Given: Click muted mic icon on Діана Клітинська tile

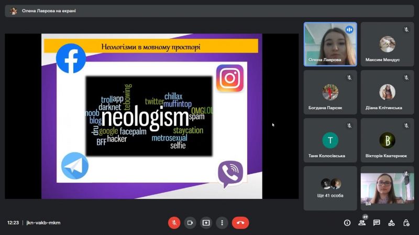Looking at the screenshot, I should tap(406, 77).
